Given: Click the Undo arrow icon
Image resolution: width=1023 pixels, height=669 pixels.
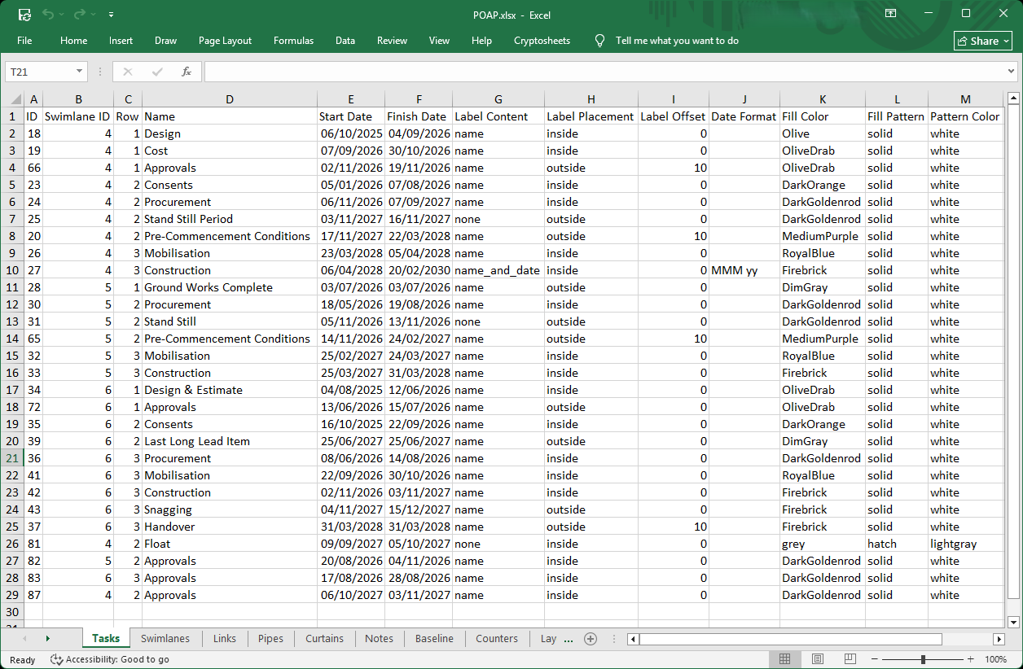Looking at the screenshot, I should tap(48, 15).
